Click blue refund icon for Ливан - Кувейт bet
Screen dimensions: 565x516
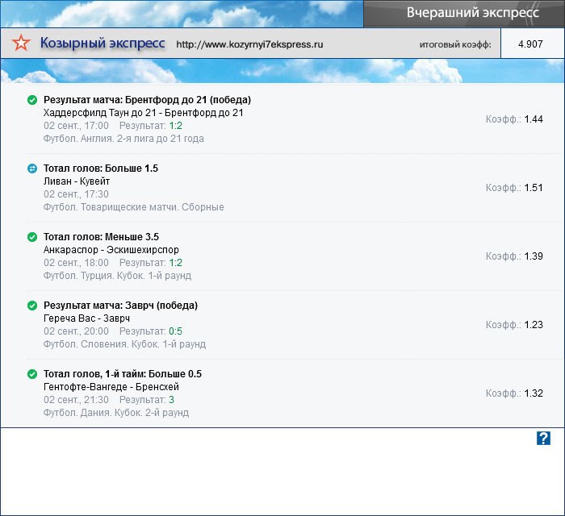[x=32, y=169]
